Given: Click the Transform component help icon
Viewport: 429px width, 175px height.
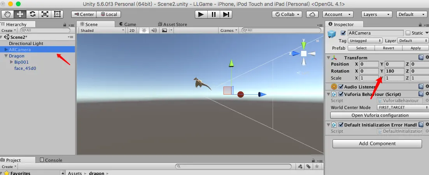Looking at the screenshot, I should coord(421,57).
